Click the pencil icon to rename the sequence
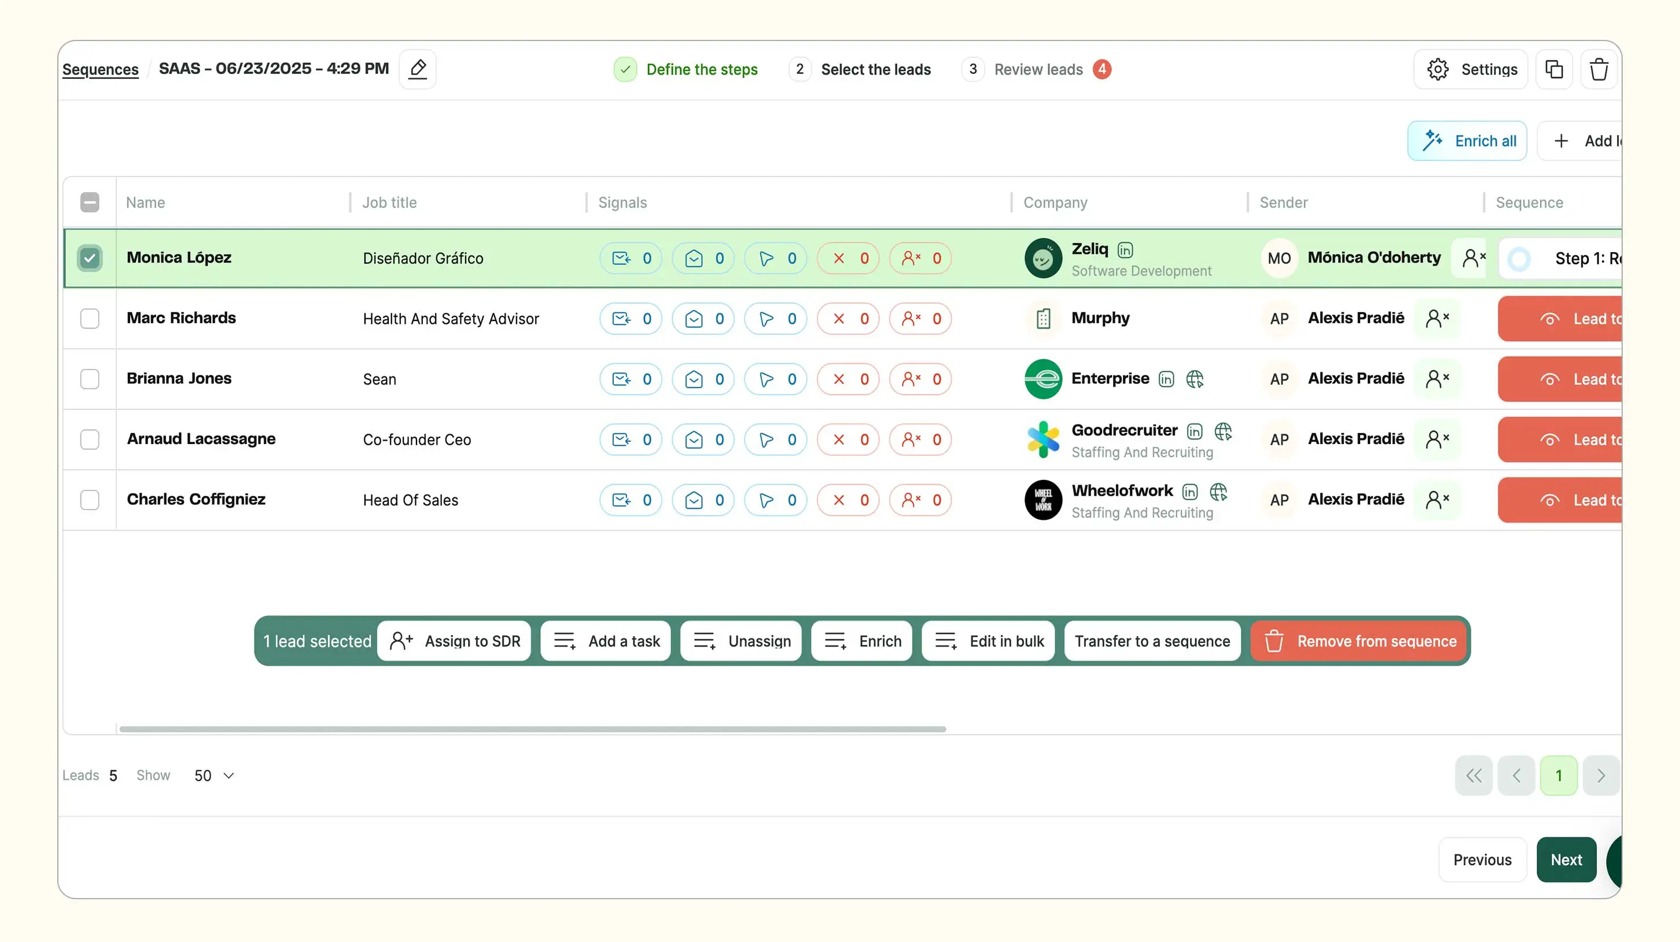Screen dimensions: 1680x942 click(x=417, y=69)
